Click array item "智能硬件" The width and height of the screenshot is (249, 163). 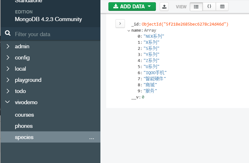(155, 79)
